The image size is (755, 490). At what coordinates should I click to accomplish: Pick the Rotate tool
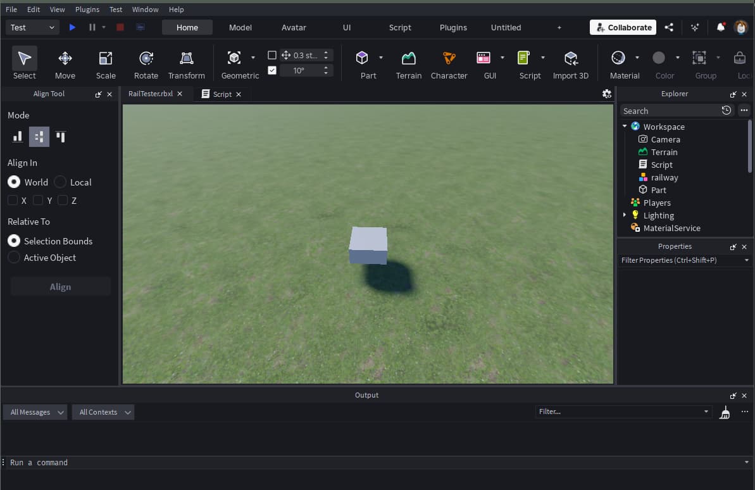click(x=146, y=63)
